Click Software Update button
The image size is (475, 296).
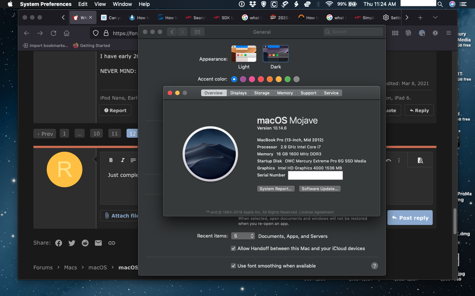click(320, 189)
